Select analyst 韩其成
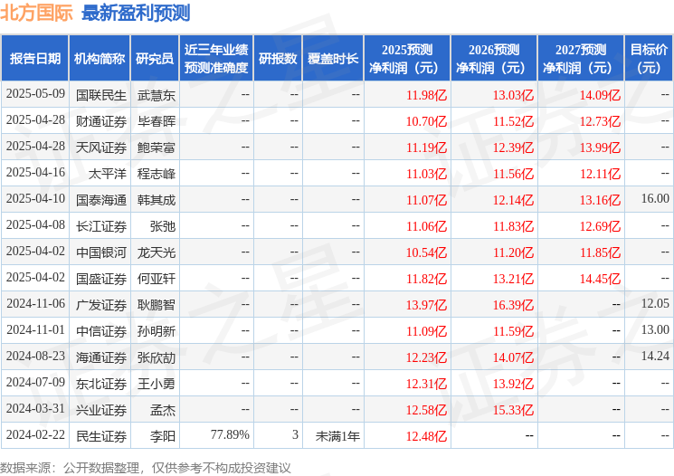This screenshot has width=674, height=476. point(157,200)
